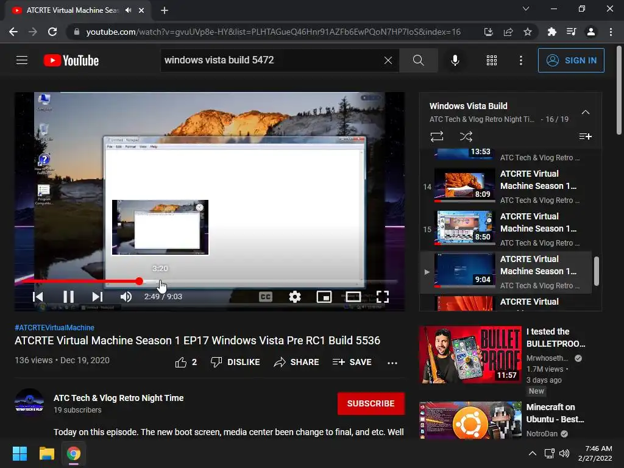Go to YouTube home via logo
Screen dimensions: 624x468
pyautogui.click(x=71, y=60)
